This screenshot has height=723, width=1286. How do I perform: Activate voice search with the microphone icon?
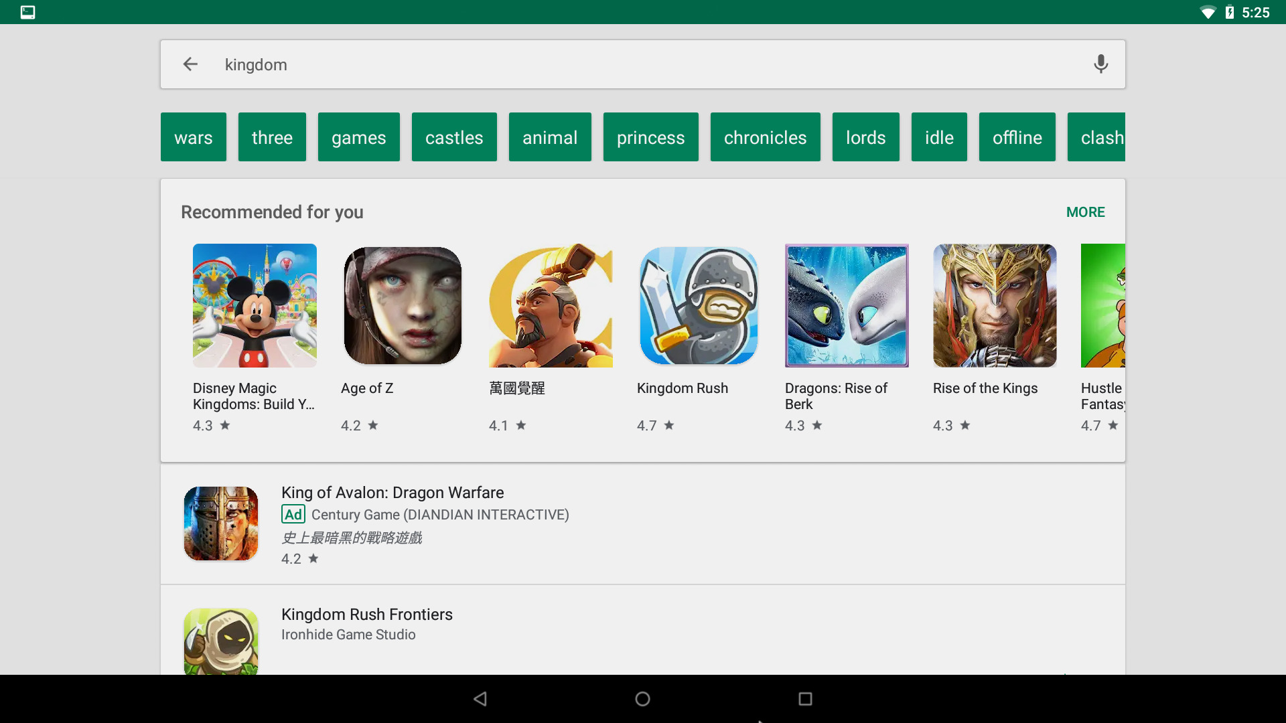pos(1100,64)
